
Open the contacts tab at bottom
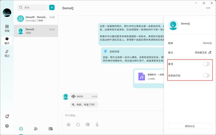pyautogui.click(x=36, y=129)
